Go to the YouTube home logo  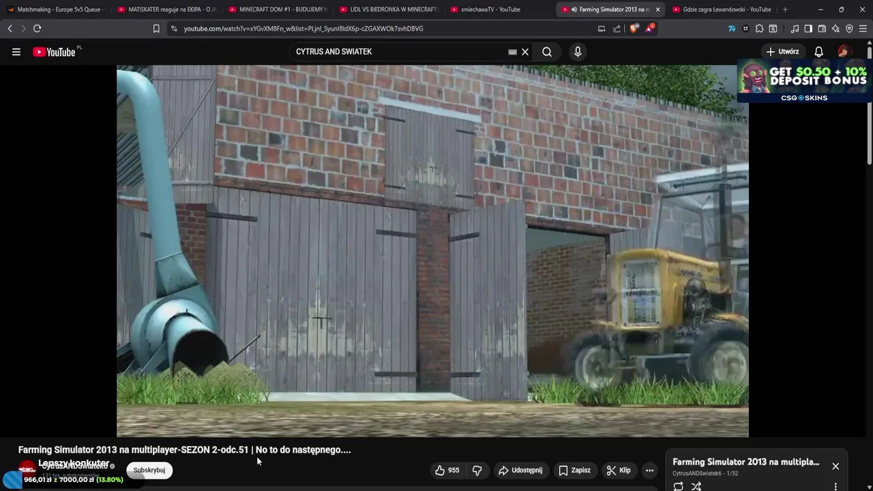54,52
